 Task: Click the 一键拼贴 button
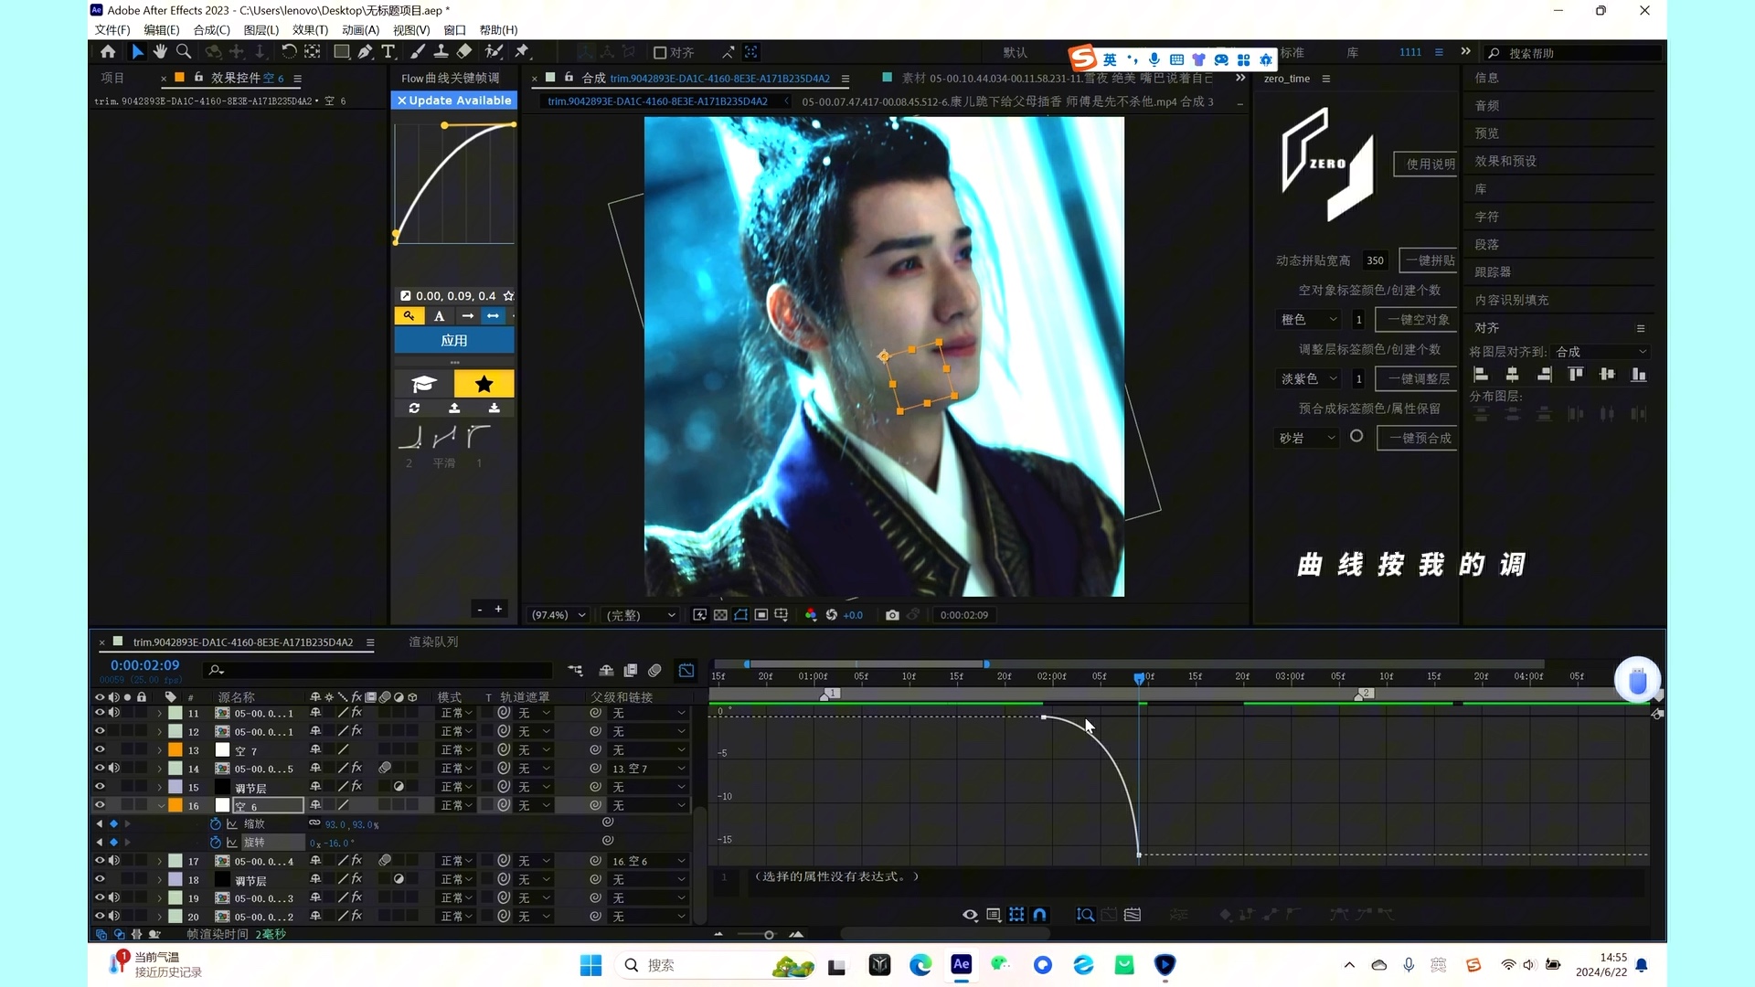[x=1429, y=260]
